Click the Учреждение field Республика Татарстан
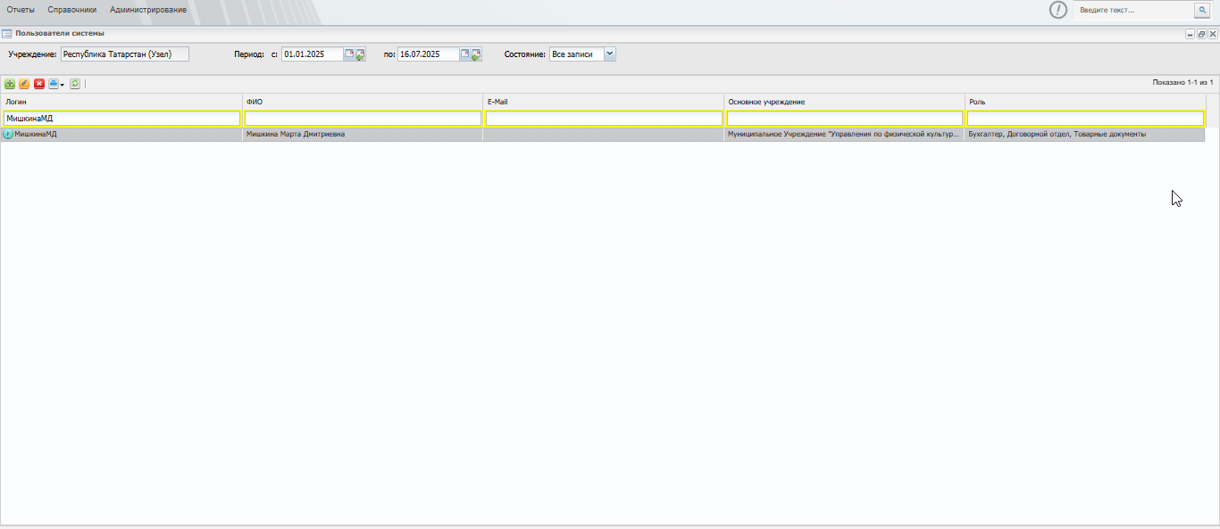The image size is (1220, 529). tap(125, 54)
